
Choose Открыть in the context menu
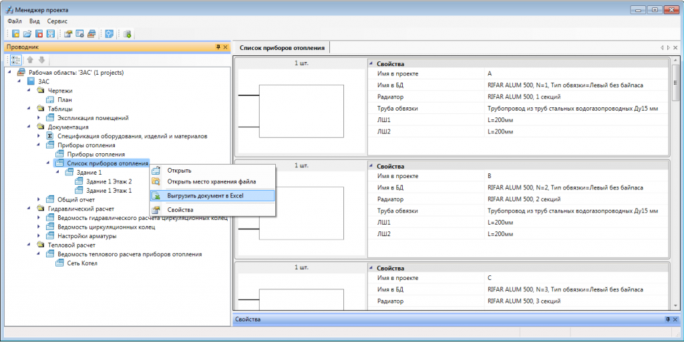tap(212, 171)
